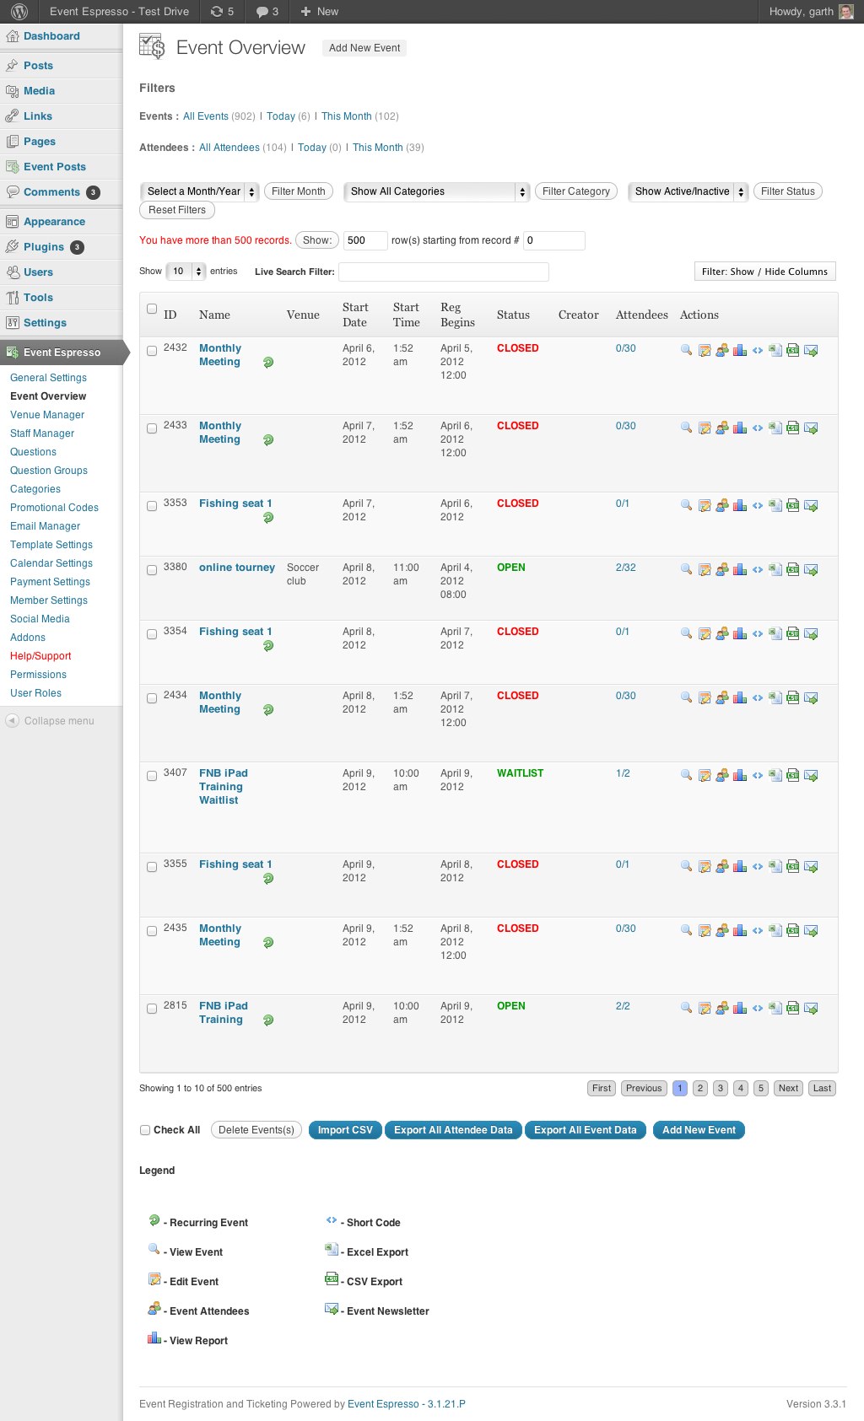Newsletter icon for event 2815 FNB iPad Training
864x1421 pixels.
click(x=811, y=1009)
